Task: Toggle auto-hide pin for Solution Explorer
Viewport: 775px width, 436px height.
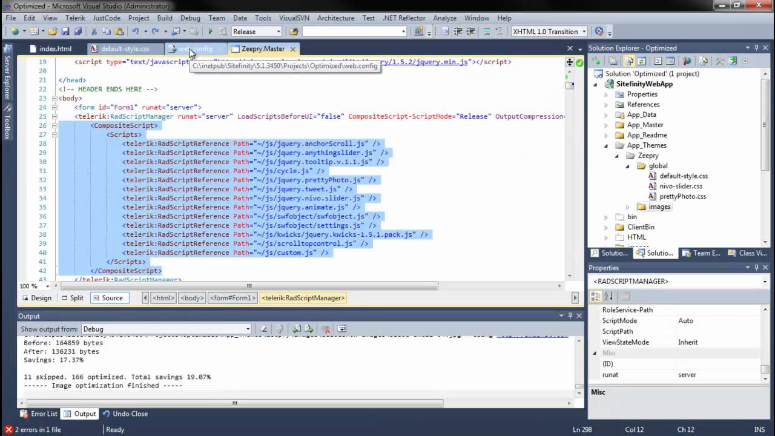Action: point(756,48)
